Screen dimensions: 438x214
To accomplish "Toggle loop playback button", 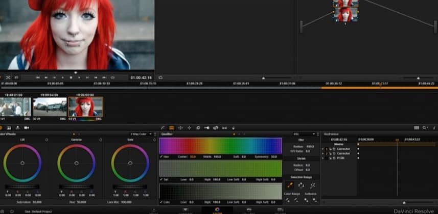I will click(x=112, y=77).
